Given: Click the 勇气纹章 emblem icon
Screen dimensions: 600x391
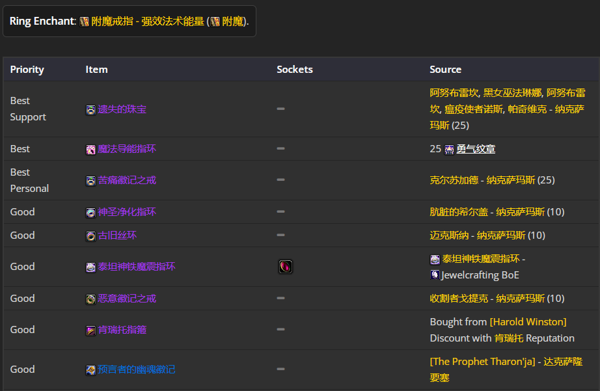Looking at the screenshot, I should (449, 150).
